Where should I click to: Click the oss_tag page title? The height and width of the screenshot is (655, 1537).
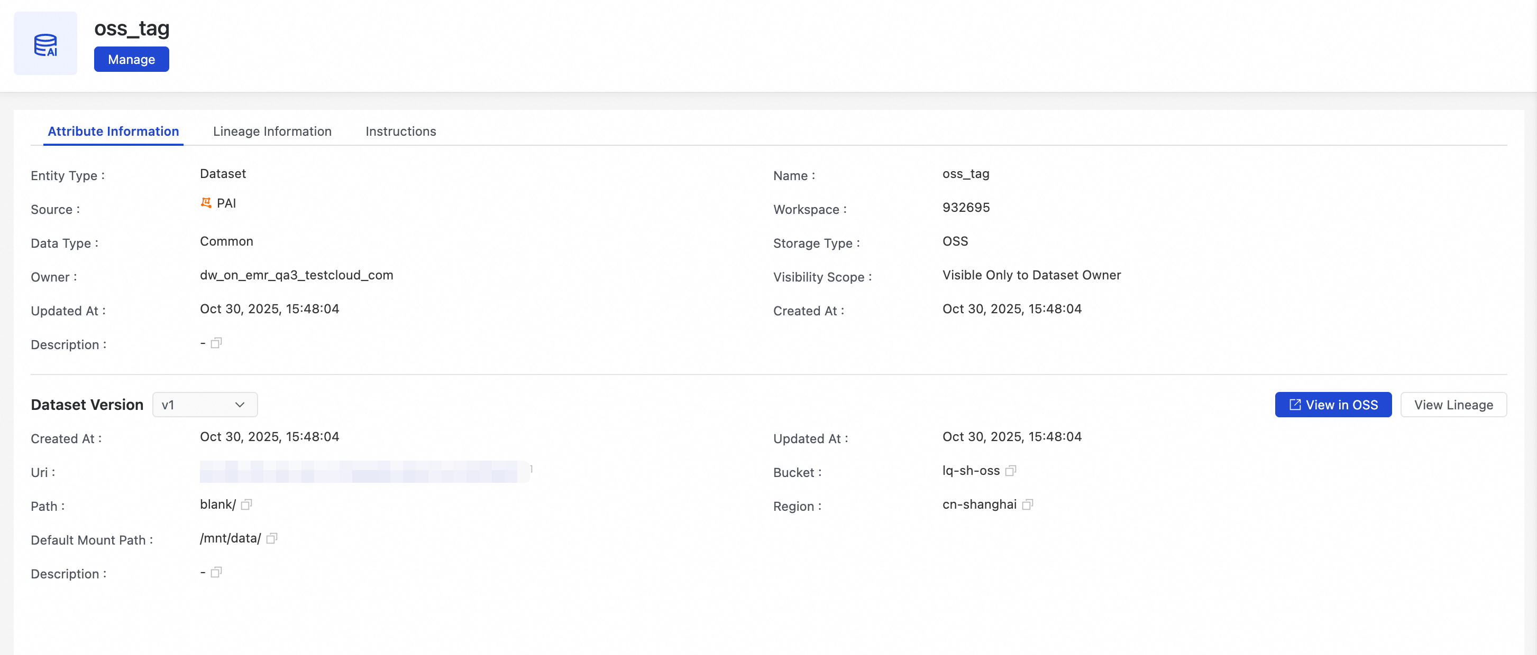point(132,28)
